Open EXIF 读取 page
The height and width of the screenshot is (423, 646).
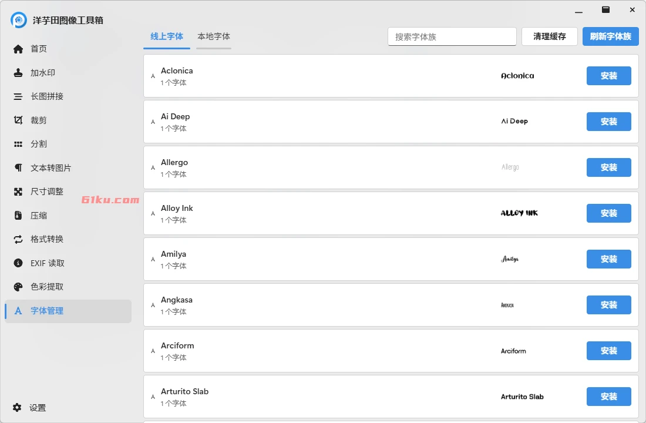click(48, 263)
